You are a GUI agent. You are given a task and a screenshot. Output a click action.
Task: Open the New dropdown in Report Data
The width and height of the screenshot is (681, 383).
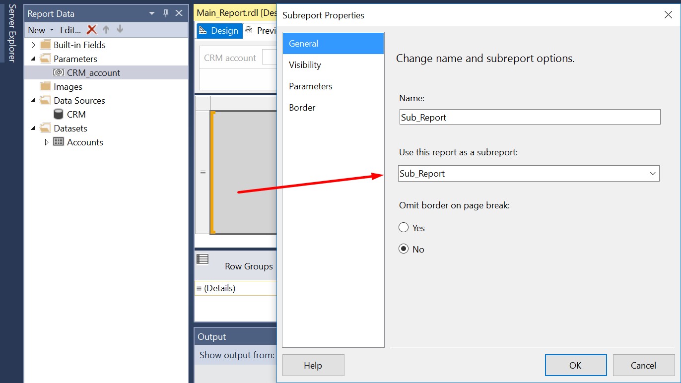pos(41,30)
